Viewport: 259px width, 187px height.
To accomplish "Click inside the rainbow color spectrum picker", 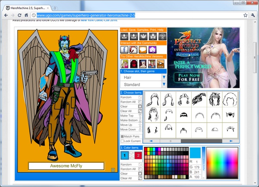I will point(222,163).
